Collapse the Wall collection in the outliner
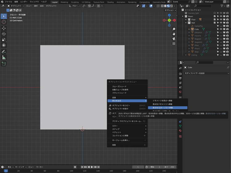Viewport: 231px width, 173px height. tap(186, 23)
